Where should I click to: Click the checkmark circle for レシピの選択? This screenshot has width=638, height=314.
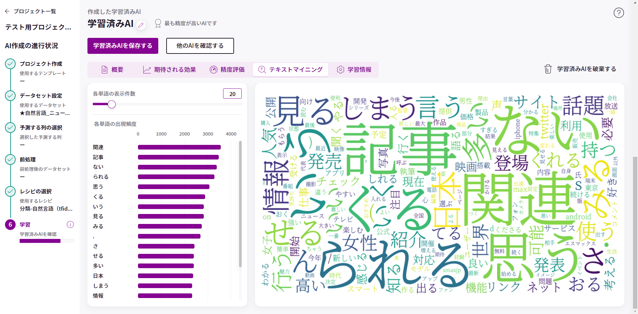tap(10, 191)
